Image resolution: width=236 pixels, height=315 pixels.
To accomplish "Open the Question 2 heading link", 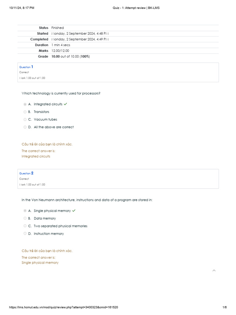I will pos(26,173).
